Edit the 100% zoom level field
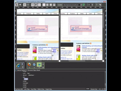The image size is (121, 91). click(89, 5)
